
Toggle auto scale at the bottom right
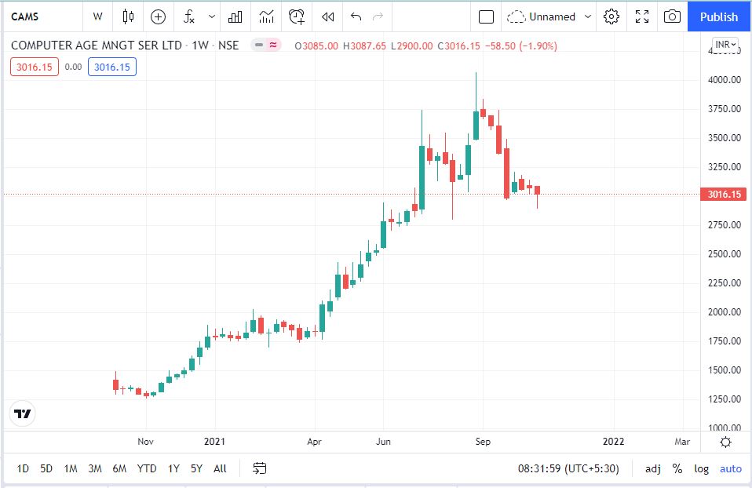point(730,468)
